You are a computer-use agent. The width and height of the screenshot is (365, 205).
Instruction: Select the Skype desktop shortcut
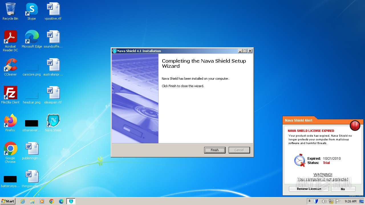pos(31,11)
